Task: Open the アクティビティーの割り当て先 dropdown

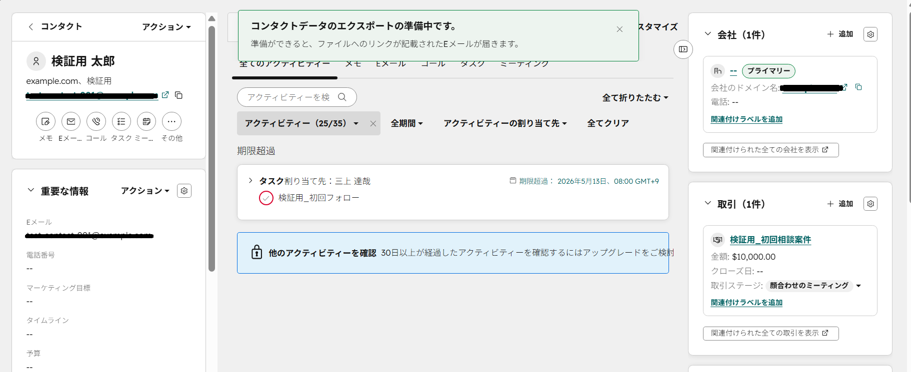Action: tap(505, 123)
